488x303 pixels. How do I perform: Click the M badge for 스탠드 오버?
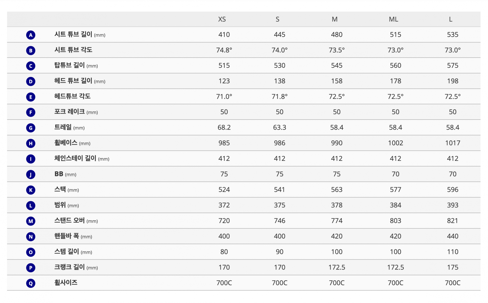[31, 221]
